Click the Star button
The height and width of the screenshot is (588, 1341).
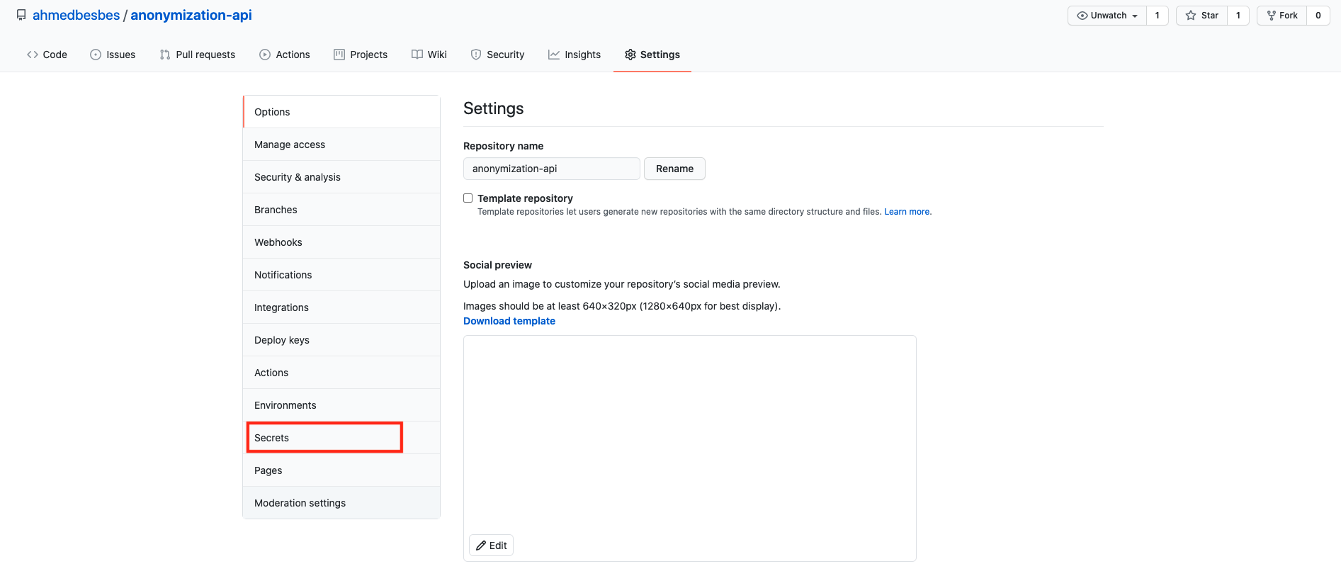click(1202, 16)
